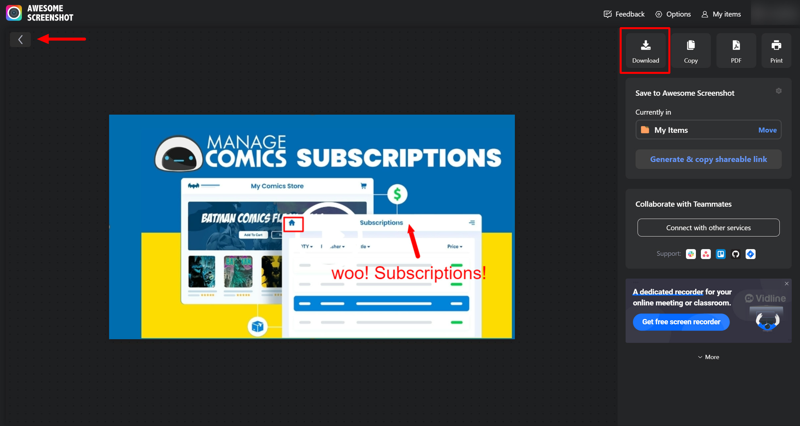Click the Move link beside My Items

[x=767, y=130]
